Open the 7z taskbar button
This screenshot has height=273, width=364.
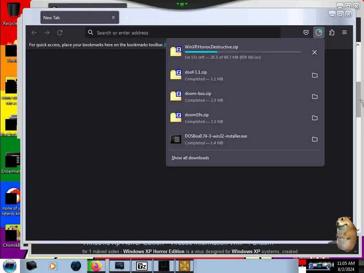point(141,266)
